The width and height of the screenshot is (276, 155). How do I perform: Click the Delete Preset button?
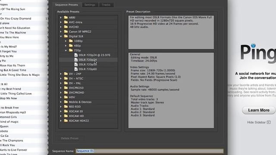70,138
